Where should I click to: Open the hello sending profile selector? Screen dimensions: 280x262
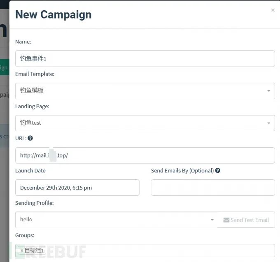pyautogui.click(x=117, y=220)
